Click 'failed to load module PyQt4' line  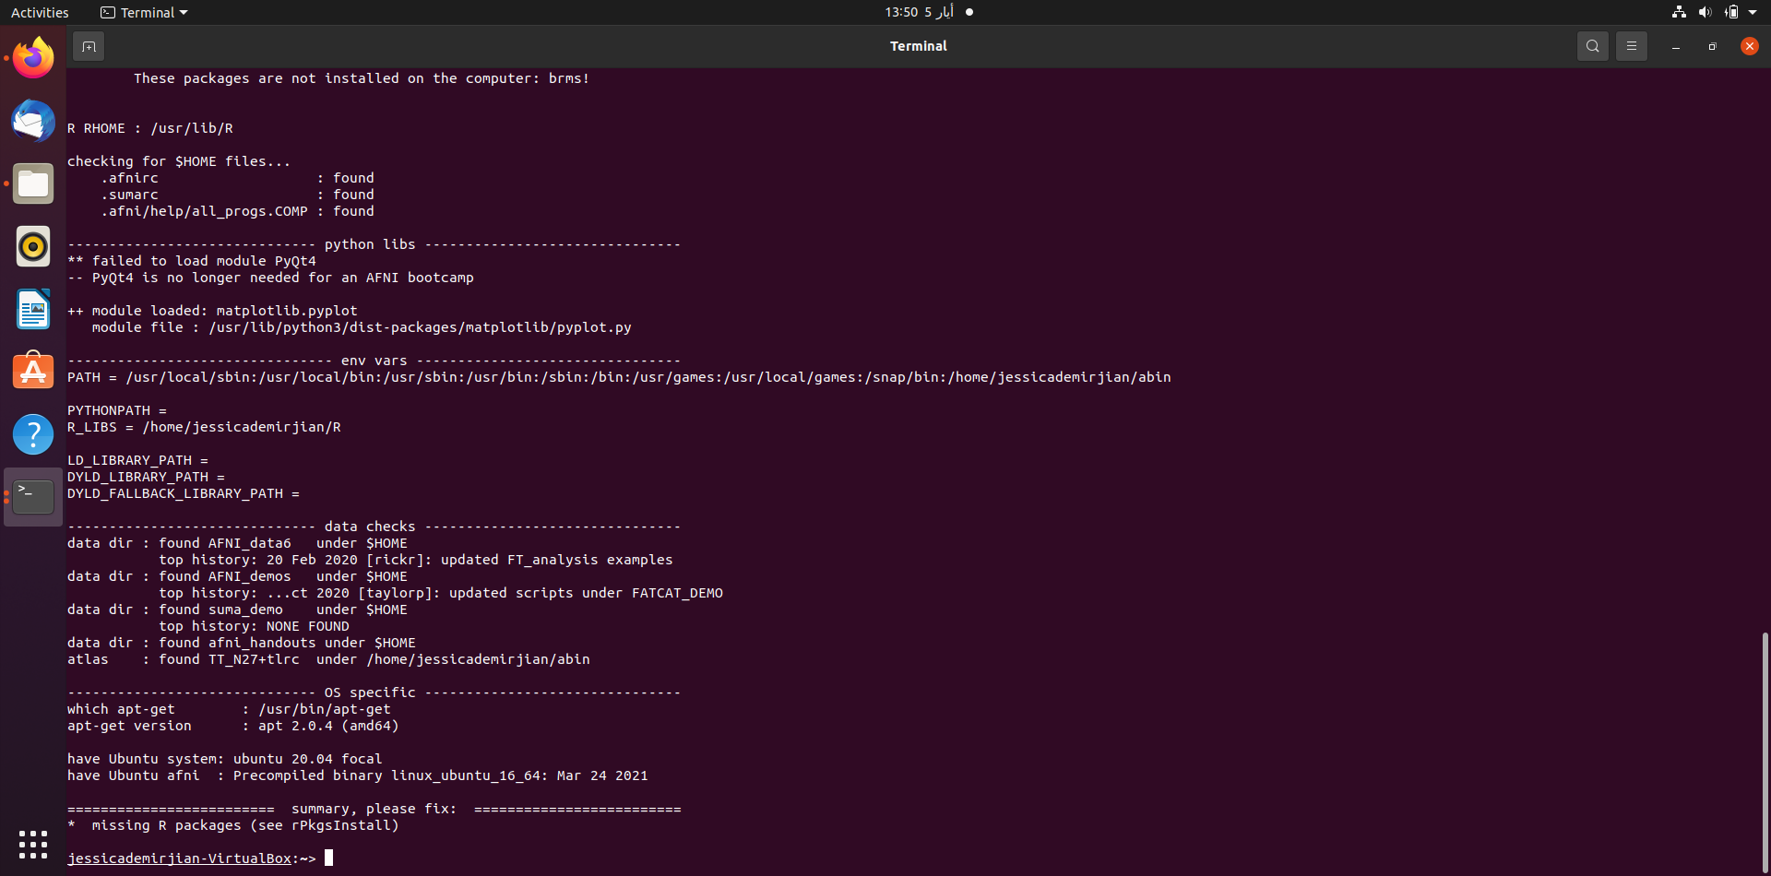pyautogui.click(x=192, y=261)
